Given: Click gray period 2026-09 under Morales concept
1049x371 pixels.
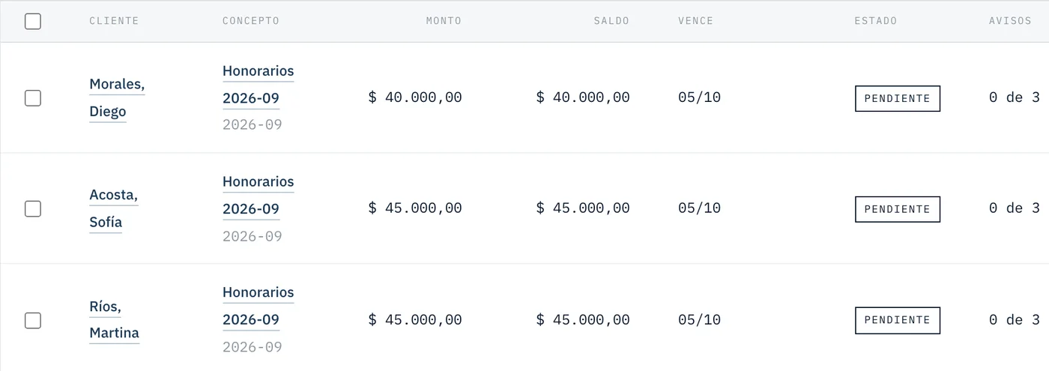Looking at the screenshot, I should coord(253,125).
